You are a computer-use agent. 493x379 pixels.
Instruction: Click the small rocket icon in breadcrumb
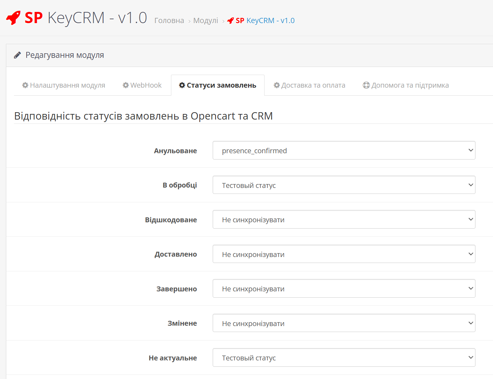[230, 21]
